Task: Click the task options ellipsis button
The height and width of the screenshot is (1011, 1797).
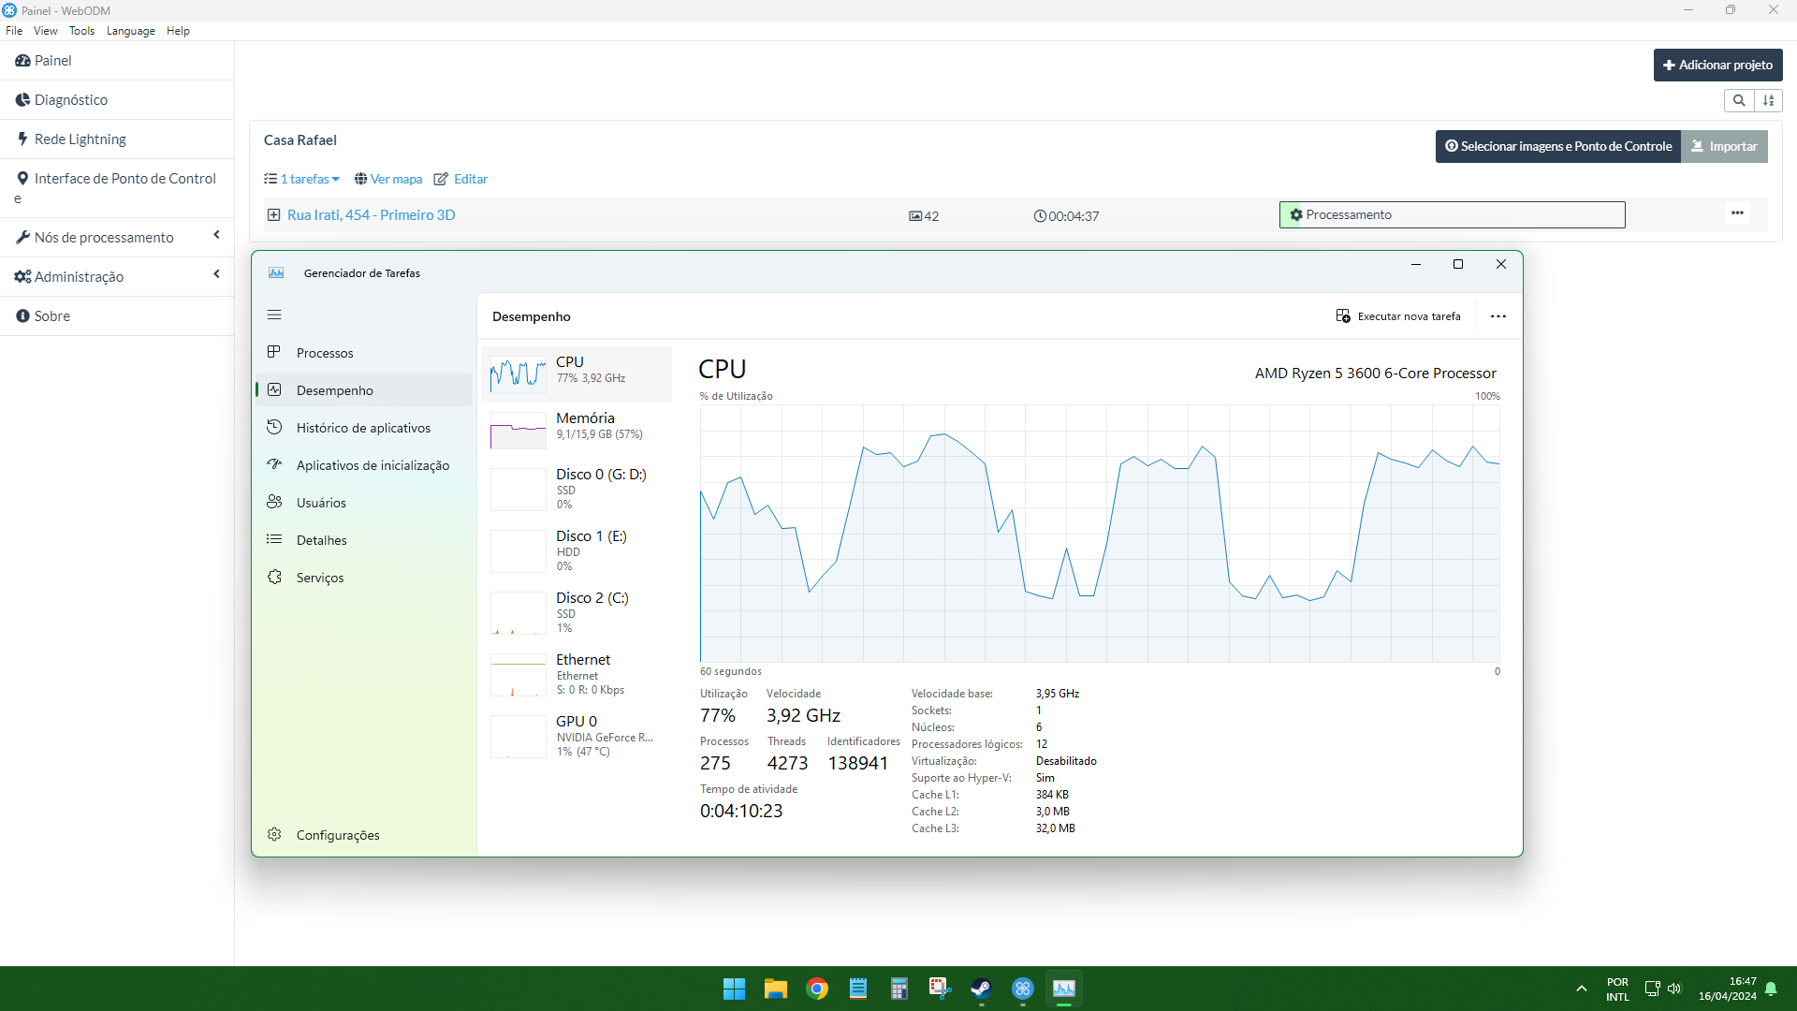Action: (x=1737, y=213)
